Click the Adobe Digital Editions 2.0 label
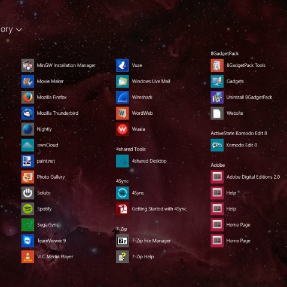287x287 pixels. click(253, 177)
